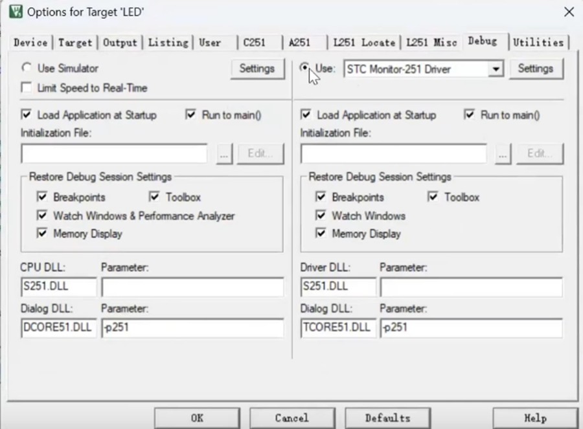Screen dimensions: 583x429
Task: Click simulator Settings button
Action: 257,69
